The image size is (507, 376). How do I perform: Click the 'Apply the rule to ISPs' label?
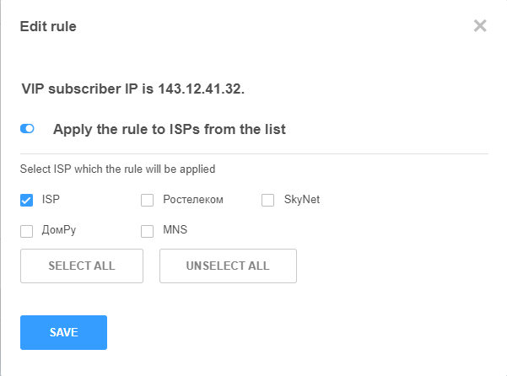tap(169, 130)
